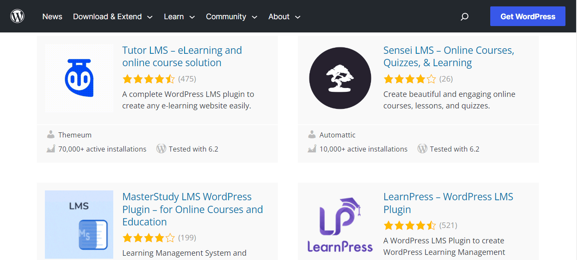Open the Download & Extend menu
The height and width of the screenshot is (260, 577).
click(107, 17)
